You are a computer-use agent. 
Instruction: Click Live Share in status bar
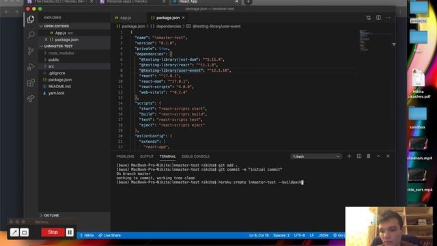click(109, 235)
